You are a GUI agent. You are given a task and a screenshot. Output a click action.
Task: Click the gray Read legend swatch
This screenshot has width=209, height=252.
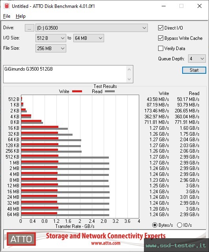(110, 91)
